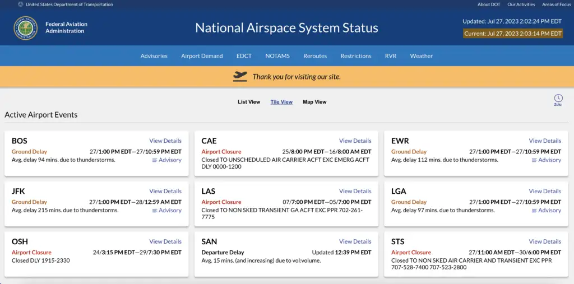Click the airplane takeoff icon in banner

[x=240, y=77]
